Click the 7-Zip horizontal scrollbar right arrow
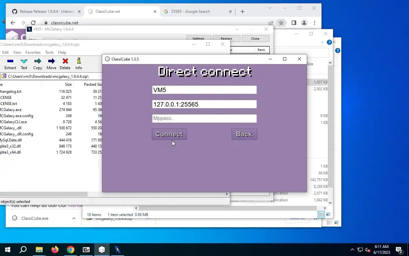The image size is (409, 256). [227, 194]
